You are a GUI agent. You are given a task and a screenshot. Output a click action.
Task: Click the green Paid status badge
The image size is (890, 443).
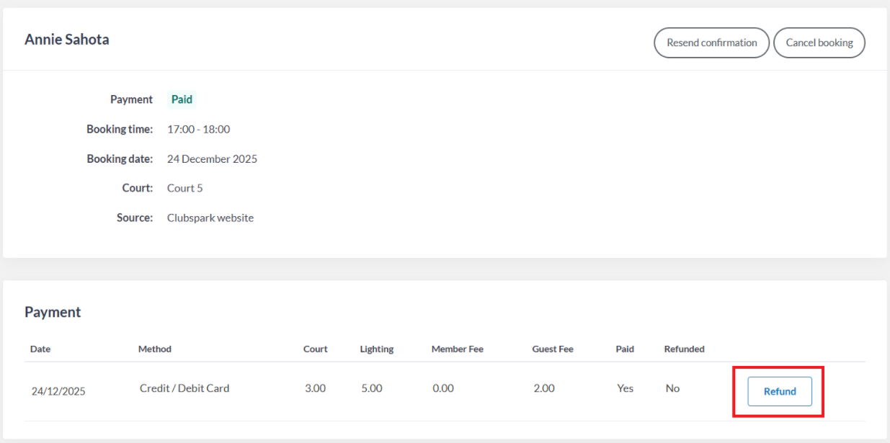tap(182, 99)
